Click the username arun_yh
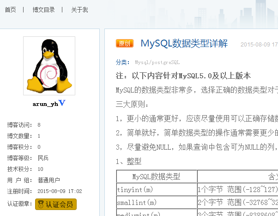Screen dimensions: 278x216 click(x=45, y=104)
